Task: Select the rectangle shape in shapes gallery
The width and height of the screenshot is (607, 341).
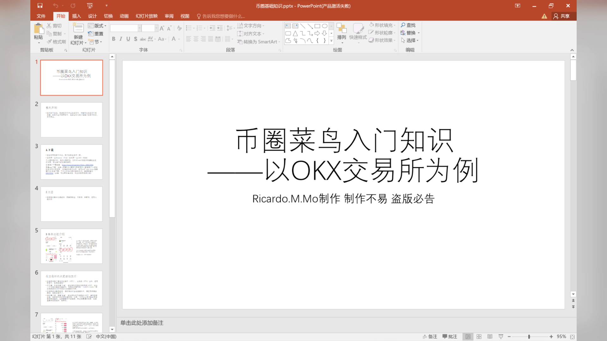Action: pos(317,26)
